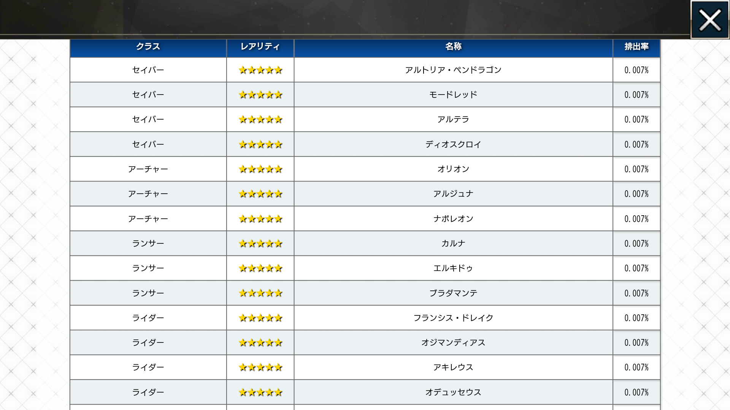Screen dimensions: 730x410
Task: Click the star rating for アルテラ
Action: coord(260,120)
